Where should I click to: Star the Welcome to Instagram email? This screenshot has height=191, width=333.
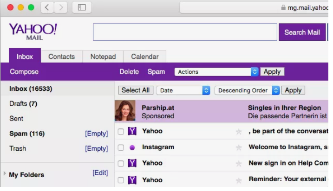(x=239, y=147)
